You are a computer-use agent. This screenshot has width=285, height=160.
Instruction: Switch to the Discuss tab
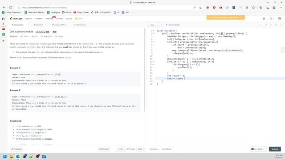click(59, 25)
